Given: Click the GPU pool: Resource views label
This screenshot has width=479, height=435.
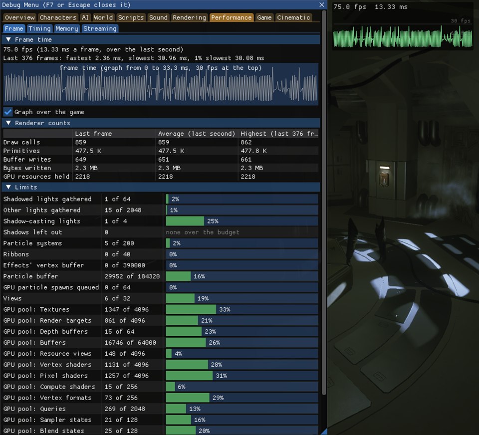Looking at the screenshot, I should pos(47,353).
